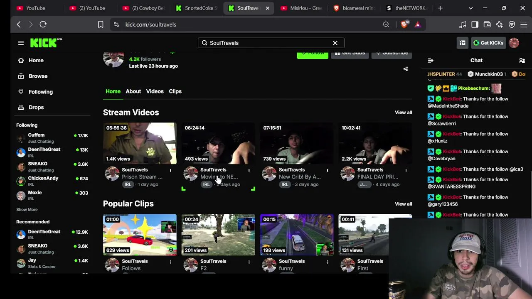Open options menu for Moving to NE video
532x299 pixels.
(249, 170)
